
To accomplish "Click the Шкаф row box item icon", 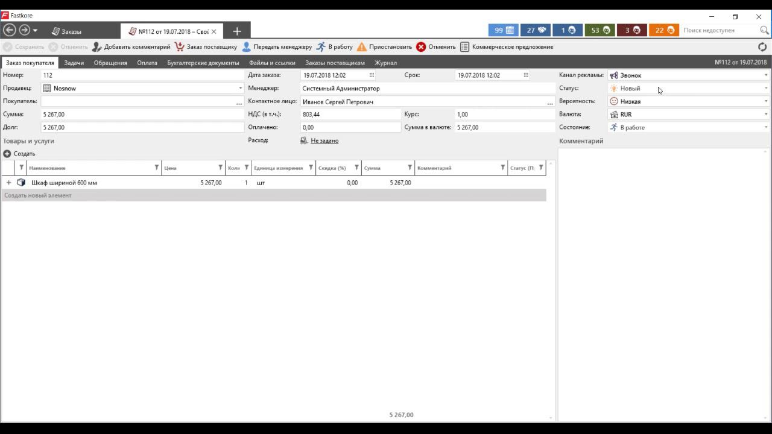I will tap(21, 183).
